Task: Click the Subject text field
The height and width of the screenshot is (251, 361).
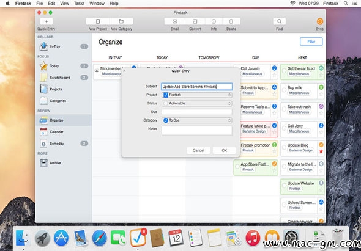Action: point(197,87)
